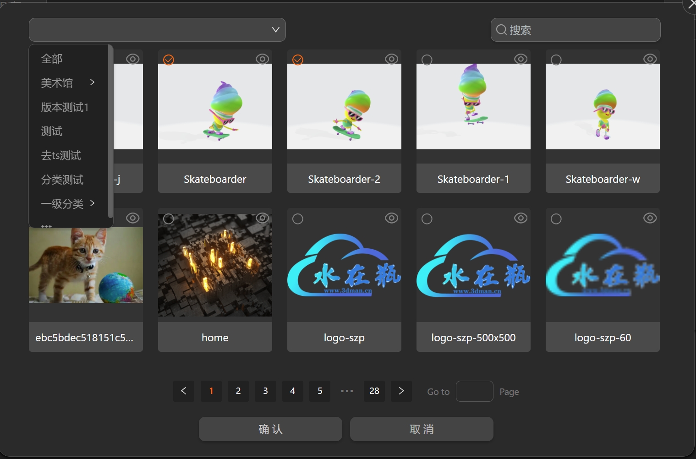This screenshot has height=459, width=696.
Task: Select page 1
Action: coord(211,391)
